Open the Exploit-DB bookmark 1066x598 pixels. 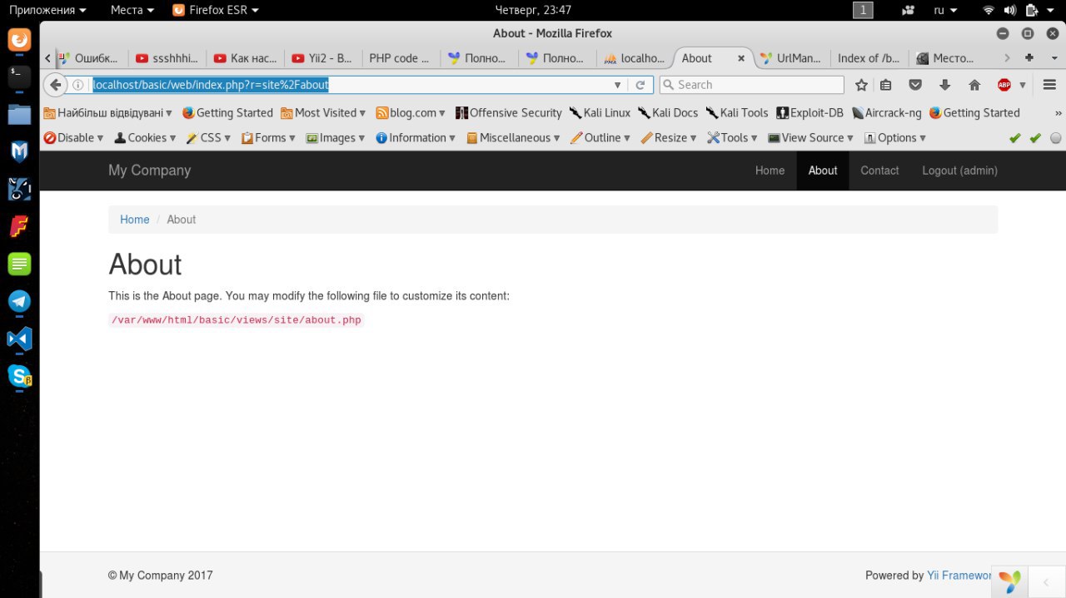809,113
